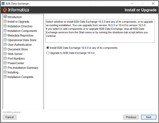Viewport: 159px width, 123px height.
Task: Click the orange Install or Upgrade step icon
Action: pyautogui.click(x=5, y=21)
